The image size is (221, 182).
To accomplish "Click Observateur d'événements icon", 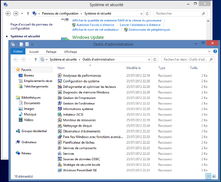I will pos(60,131).
